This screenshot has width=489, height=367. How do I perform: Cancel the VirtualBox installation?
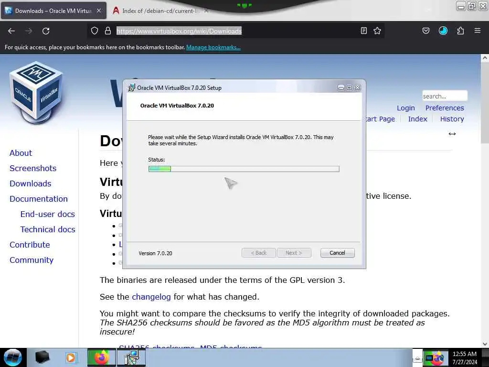tap(337, 253)
